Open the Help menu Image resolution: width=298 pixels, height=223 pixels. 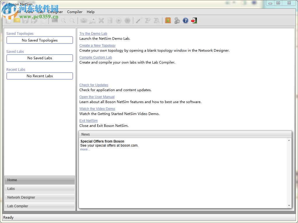pos(91,12)
